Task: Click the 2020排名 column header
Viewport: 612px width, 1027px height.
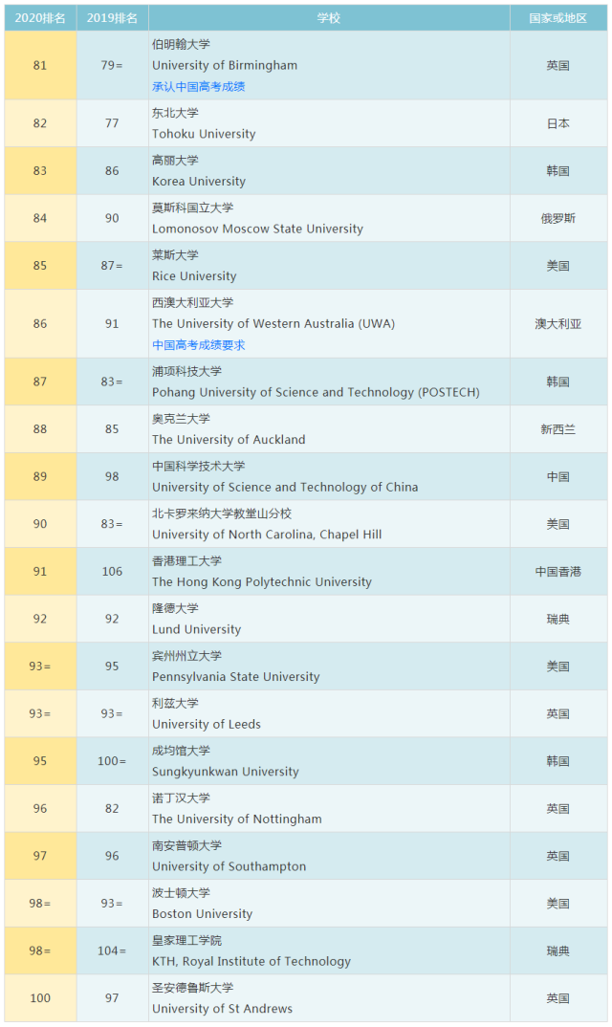Action: 40,18
